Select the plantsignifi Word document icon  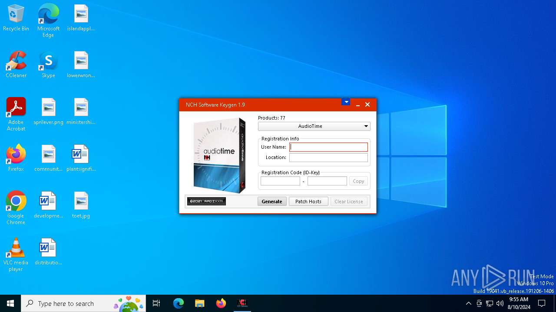point(81,159)
